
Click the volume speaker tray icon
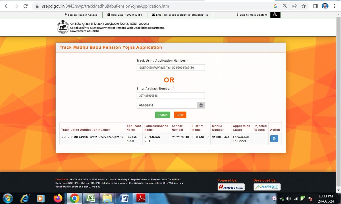(288, 199)
